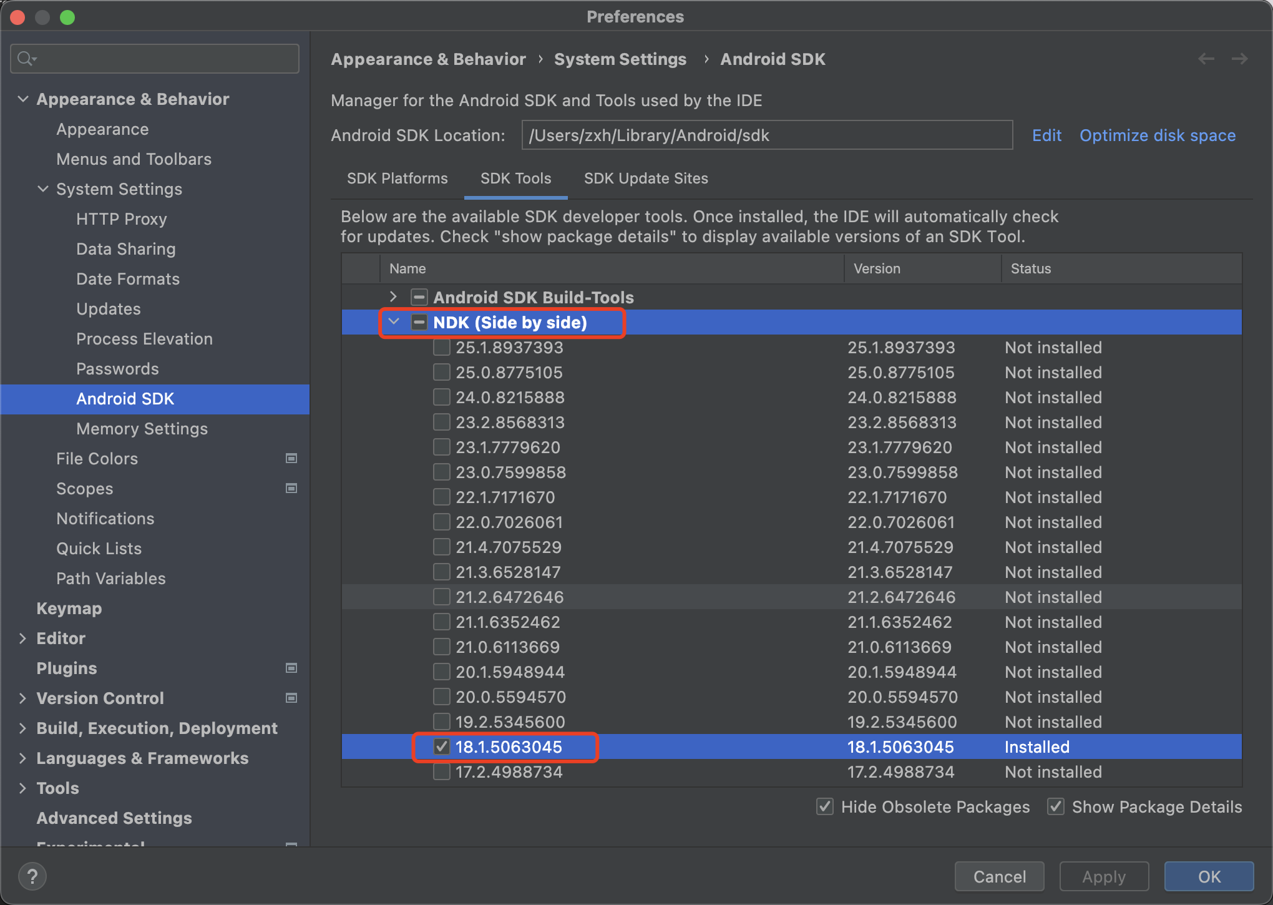
Task: Click the Android SDK location input field
Action: 768,136
